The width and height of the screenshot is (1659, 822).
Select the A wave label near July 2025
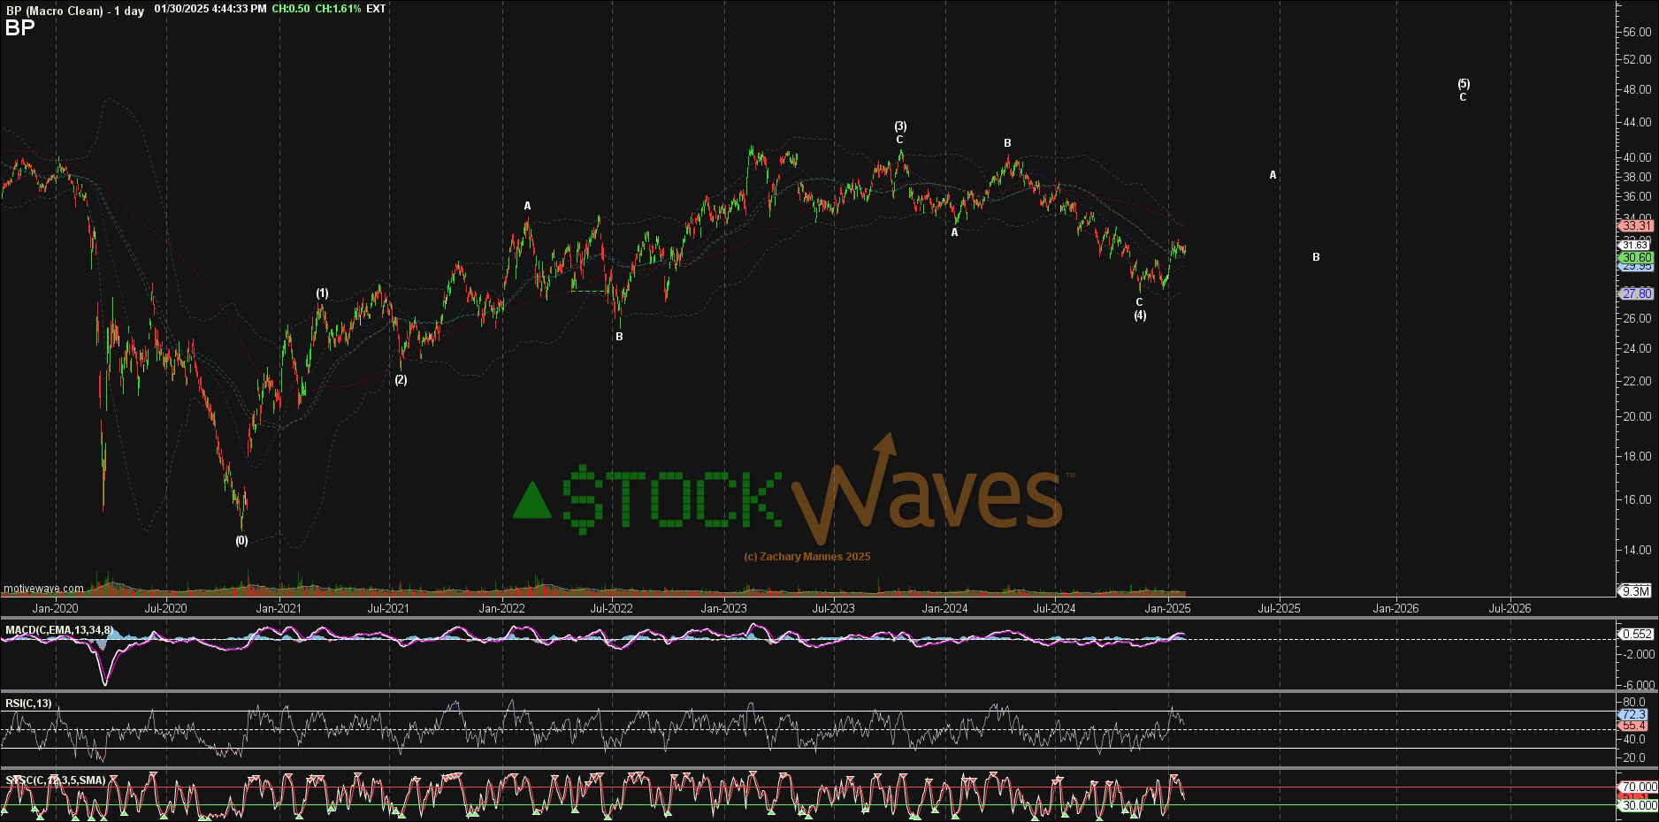pos(1273,175)
